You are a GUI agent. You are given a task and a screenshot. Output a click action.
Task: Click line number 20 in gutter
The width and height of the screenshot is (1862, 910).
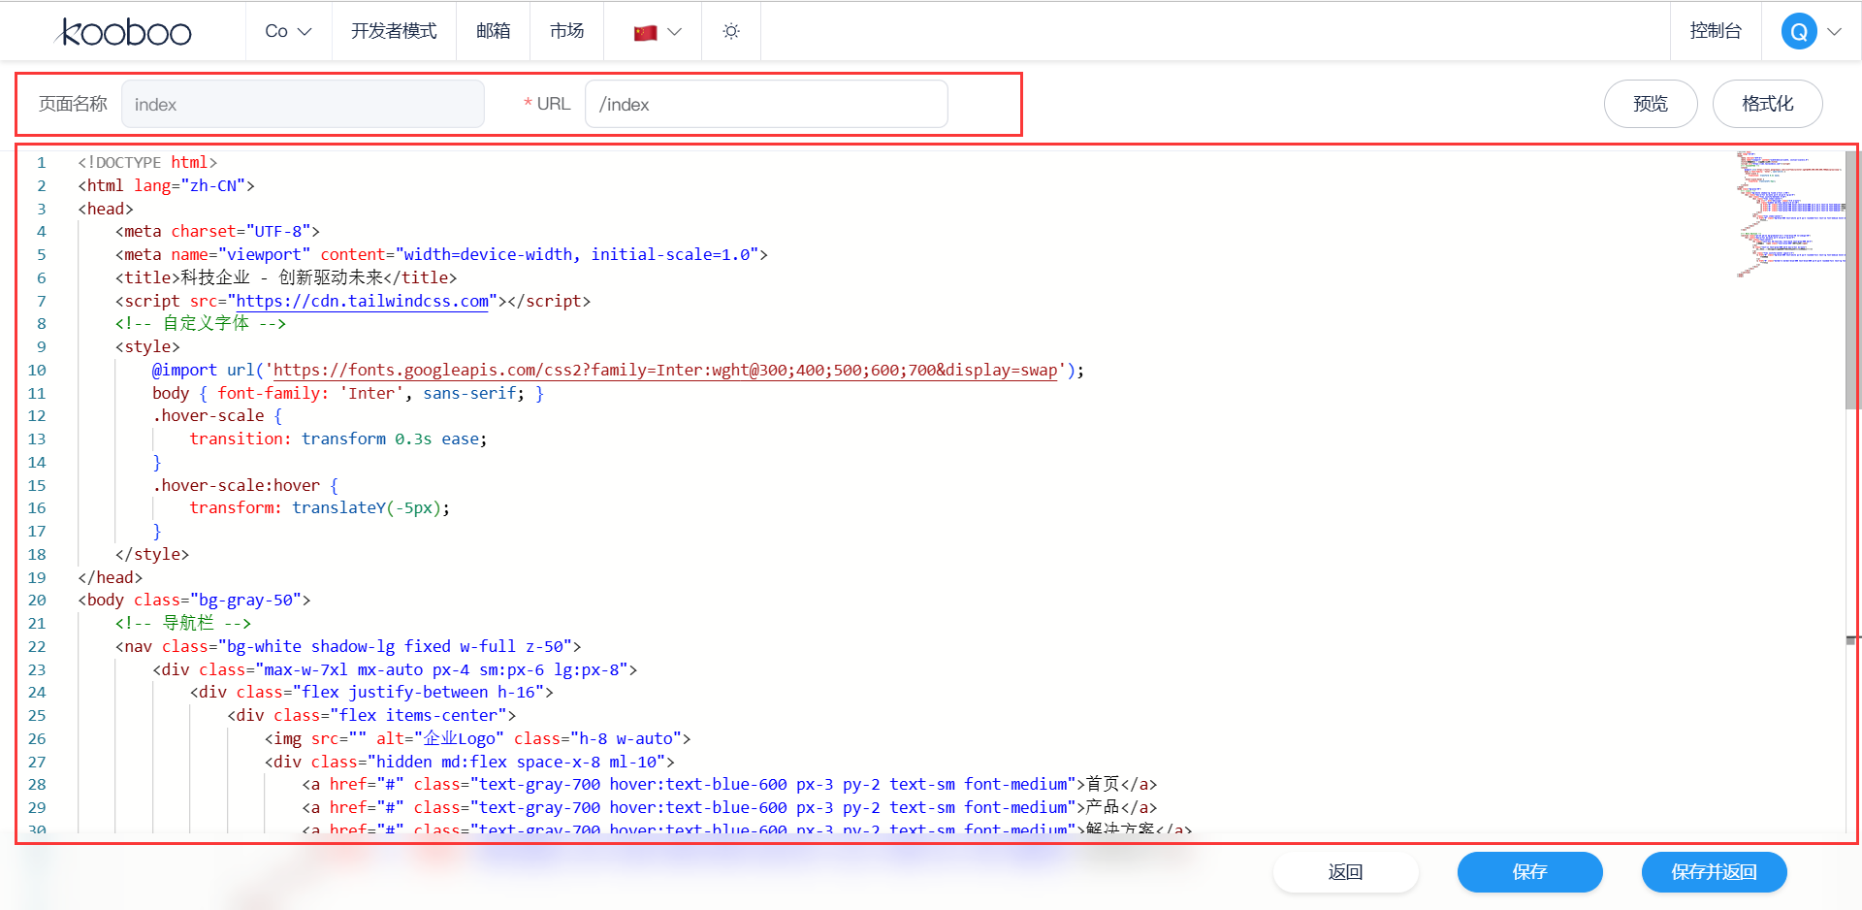[x=37, y=600]
